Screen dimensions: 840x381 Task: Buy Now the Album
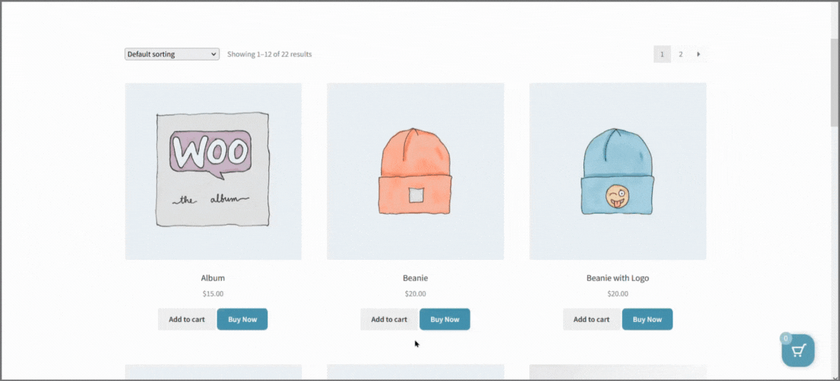(242, 320)
